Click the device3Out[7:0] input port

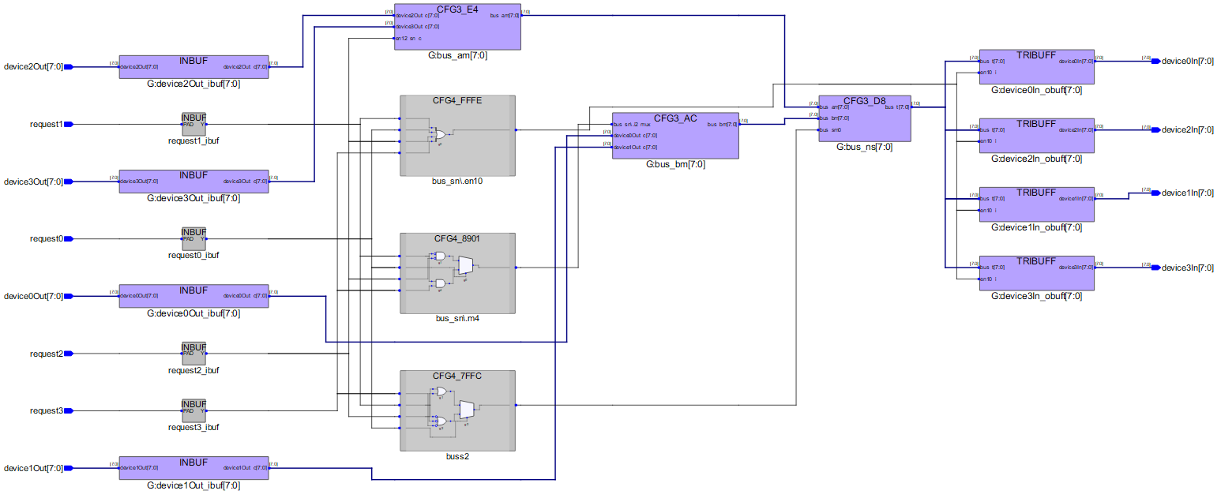point(37,182)
